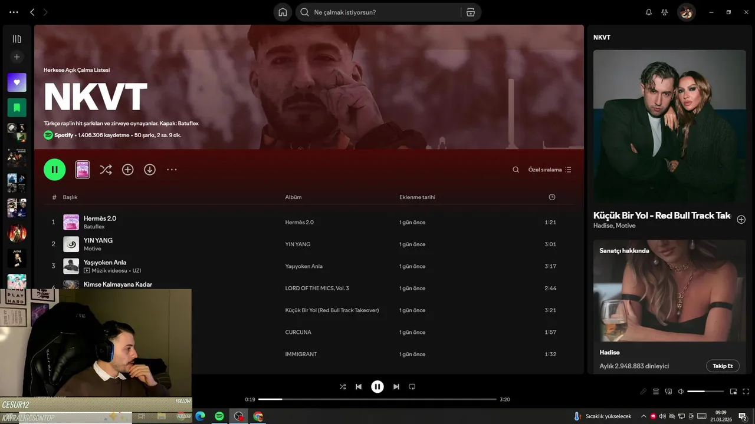This screenshot has height=424, width=755.
Task: Open the three-dot app menu at top left
Action: [x=14, y=12]
